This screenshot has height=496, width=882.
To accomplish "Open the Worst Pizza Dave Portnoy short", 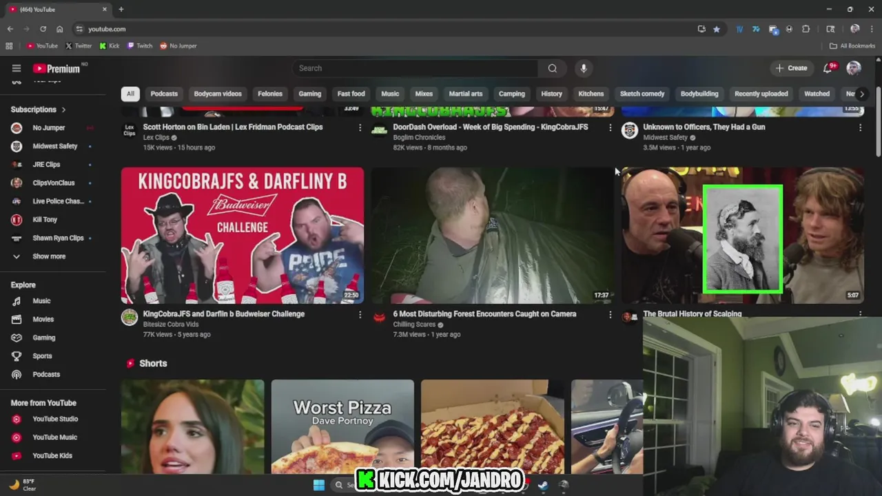I will 342,427.
